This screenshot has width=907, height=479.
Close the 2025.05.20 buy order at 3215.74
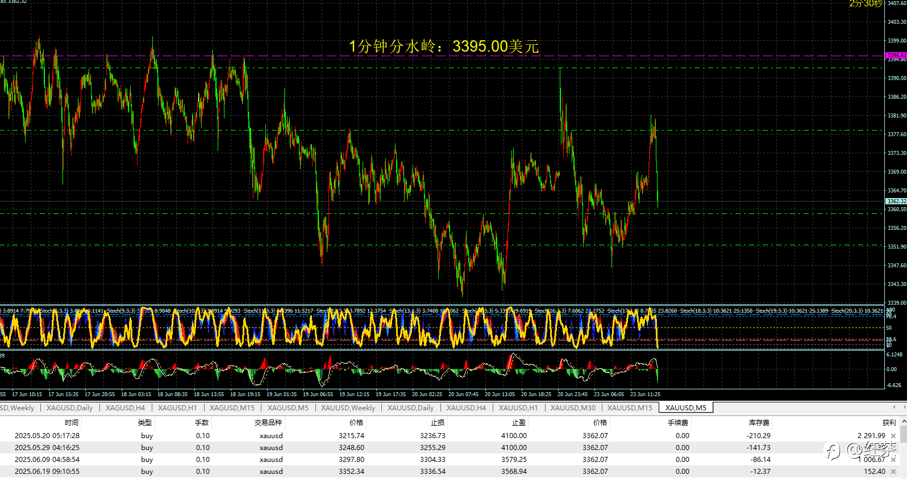pos(893,436)
